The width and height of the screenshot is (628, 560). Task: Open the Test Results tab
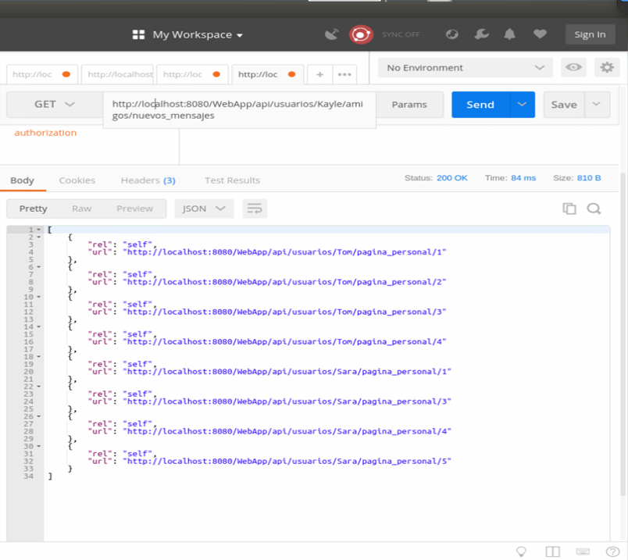[232, 180]
